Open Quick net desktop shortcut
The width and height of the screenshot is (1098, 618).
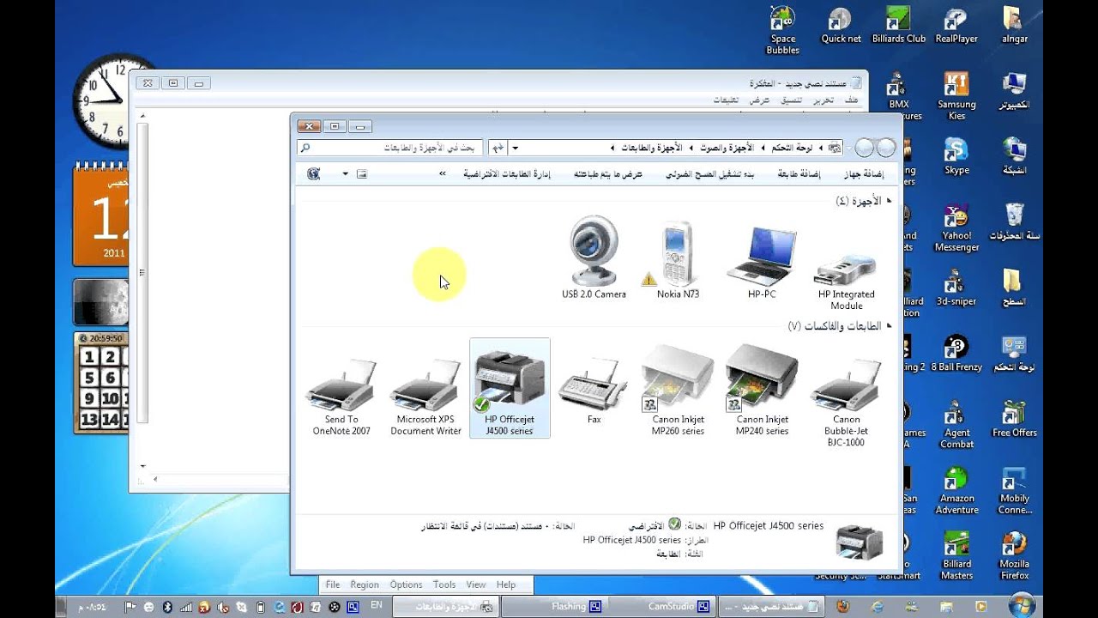(841, 25)
